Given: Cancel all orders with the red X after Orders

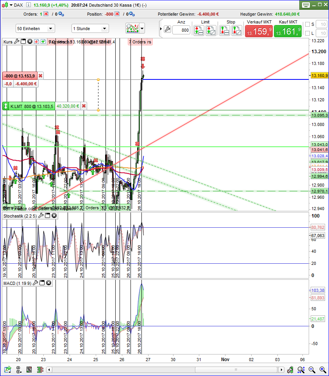Looking at the screenshot, I should pos(46,14).
